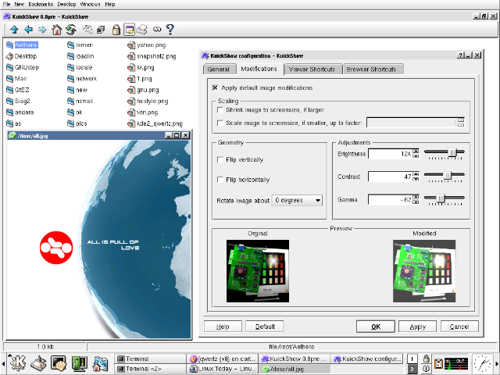Click the question mark help icon
The width and height of the screenshot is (500, 375).
(x=170, y=30)
